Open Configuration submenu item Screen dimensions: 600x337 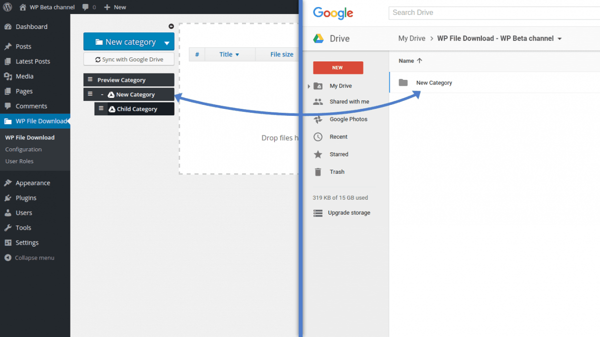23,149
